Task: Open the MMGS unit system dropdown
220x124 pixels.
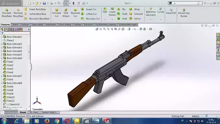Action: tap(202, 116)
